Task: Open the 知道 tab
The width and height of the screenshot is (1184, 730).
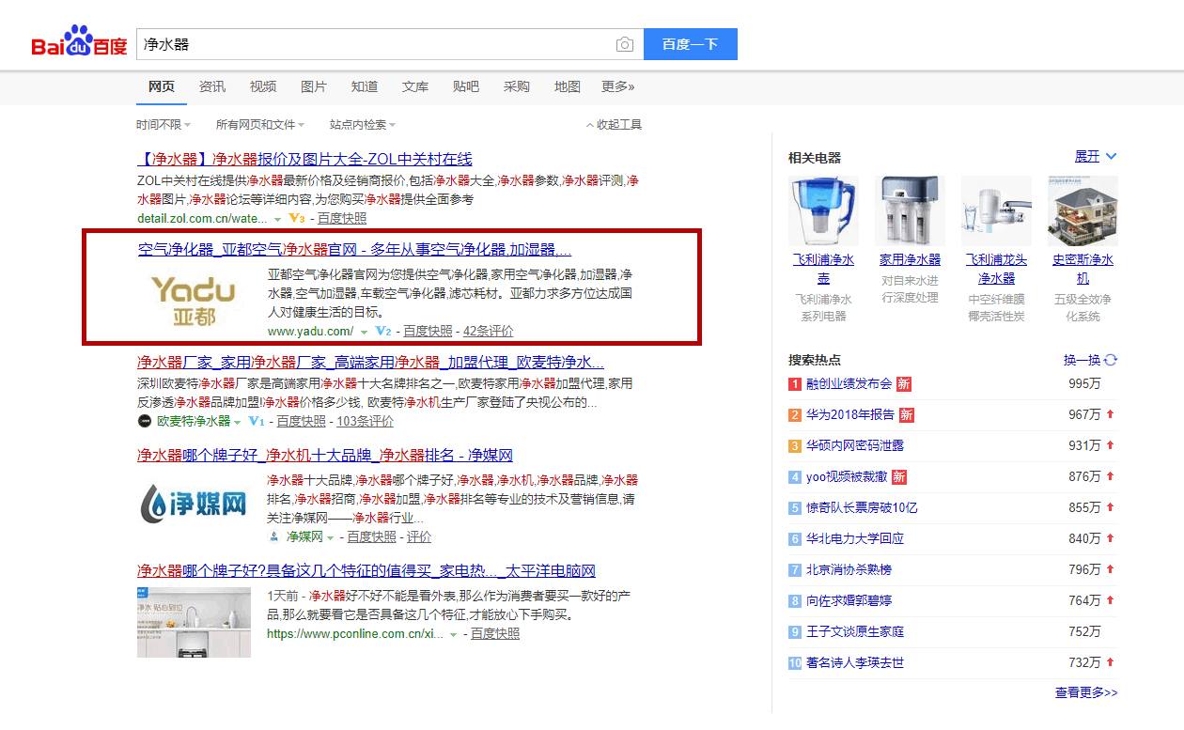Action: [365, 86]
